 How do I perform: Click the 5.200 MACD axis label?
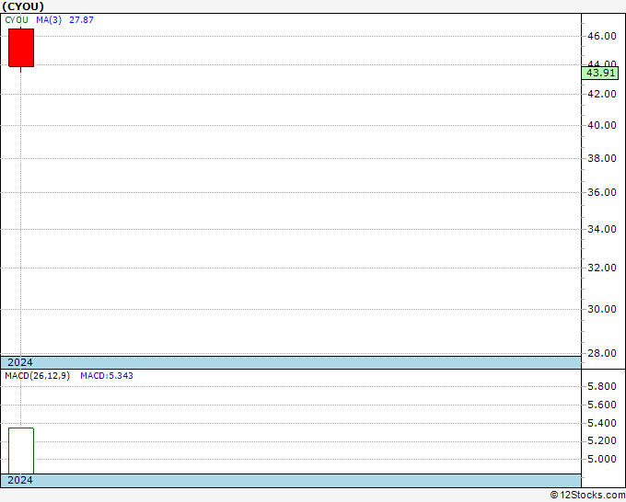[602, 441]
